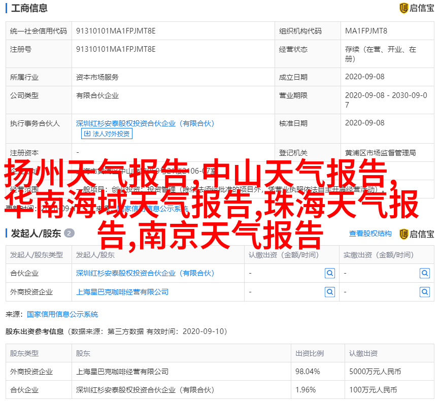
Task: Open the 法人对外投资 button
Action: pyautogui.click(x=107, y=133)
